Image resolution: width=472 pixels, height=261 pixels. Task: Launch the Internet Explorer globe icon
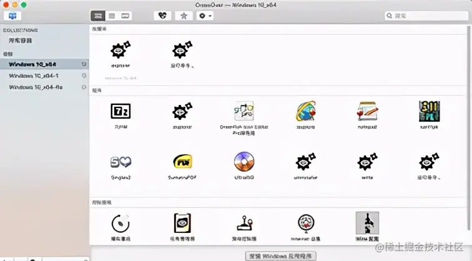[305, 111]
